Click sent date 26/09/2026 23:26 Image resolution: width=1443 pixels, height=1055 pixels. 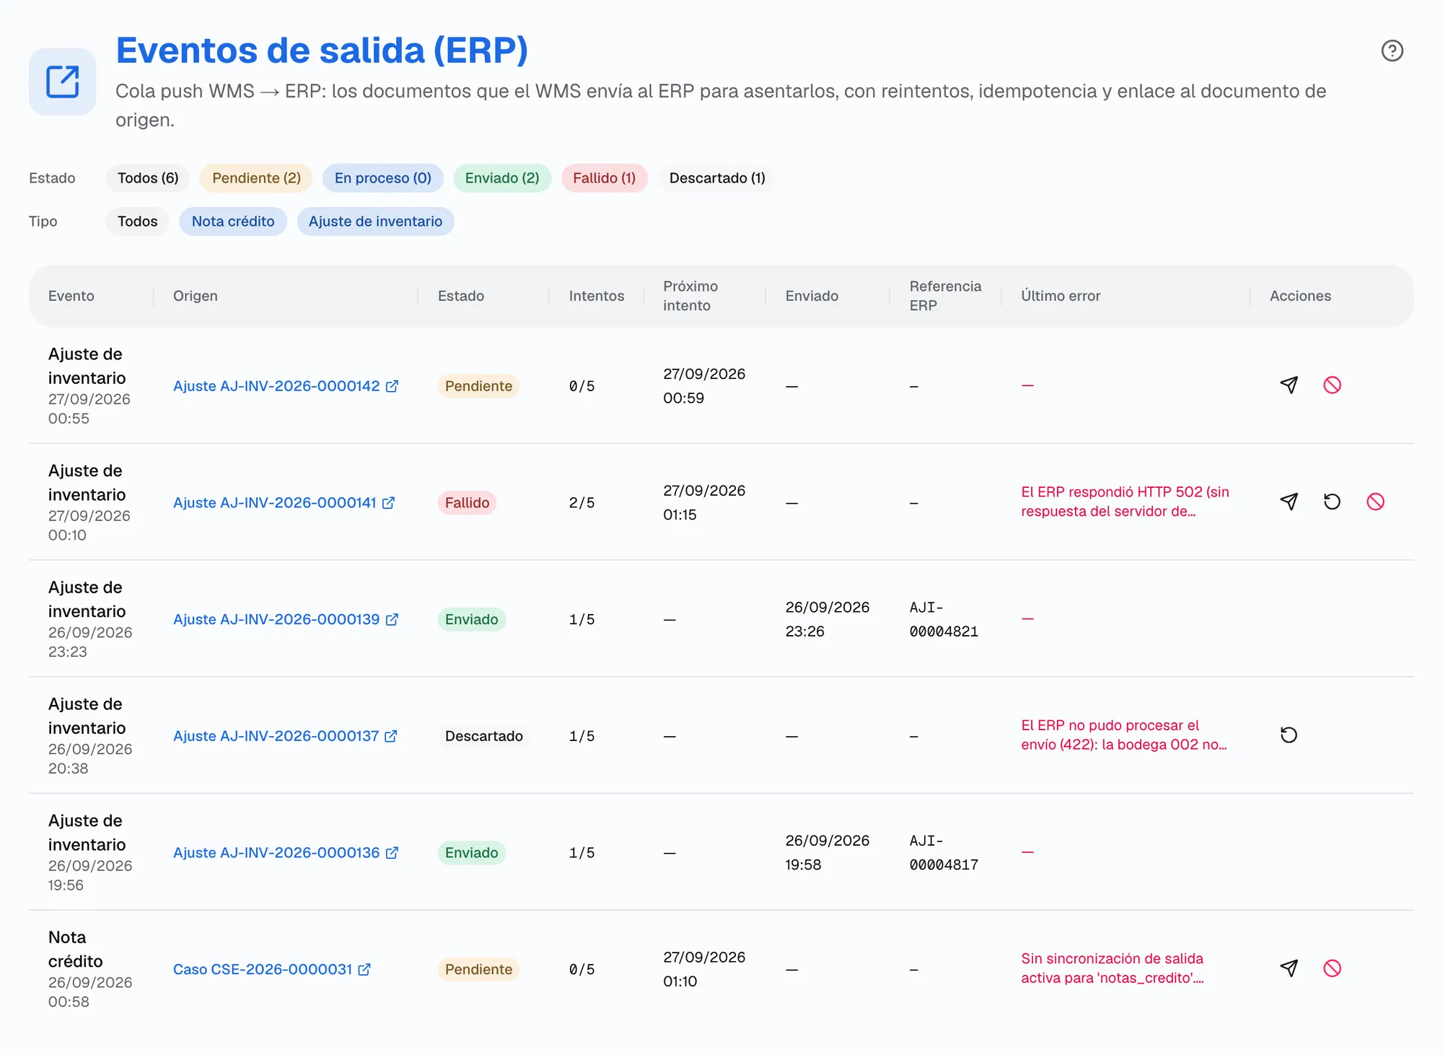(828, 619)
